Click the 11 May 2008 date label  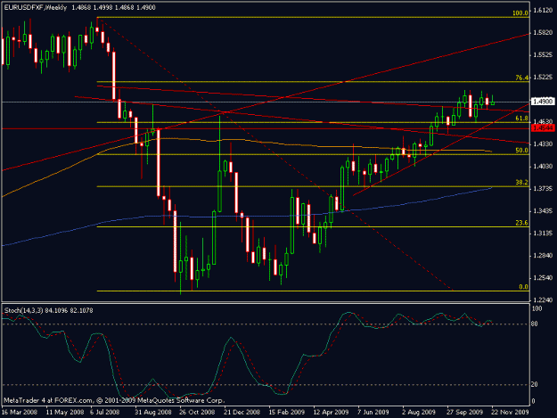point(65,413)
